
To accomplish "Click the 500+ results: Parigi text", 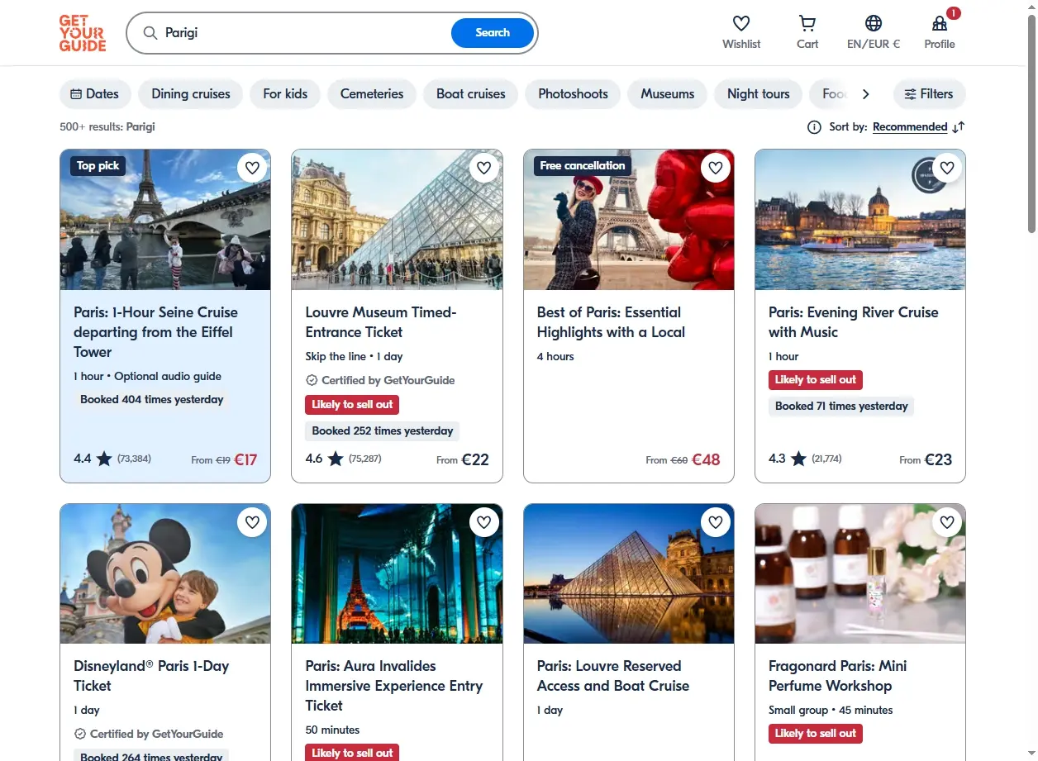I will [107, 127].
